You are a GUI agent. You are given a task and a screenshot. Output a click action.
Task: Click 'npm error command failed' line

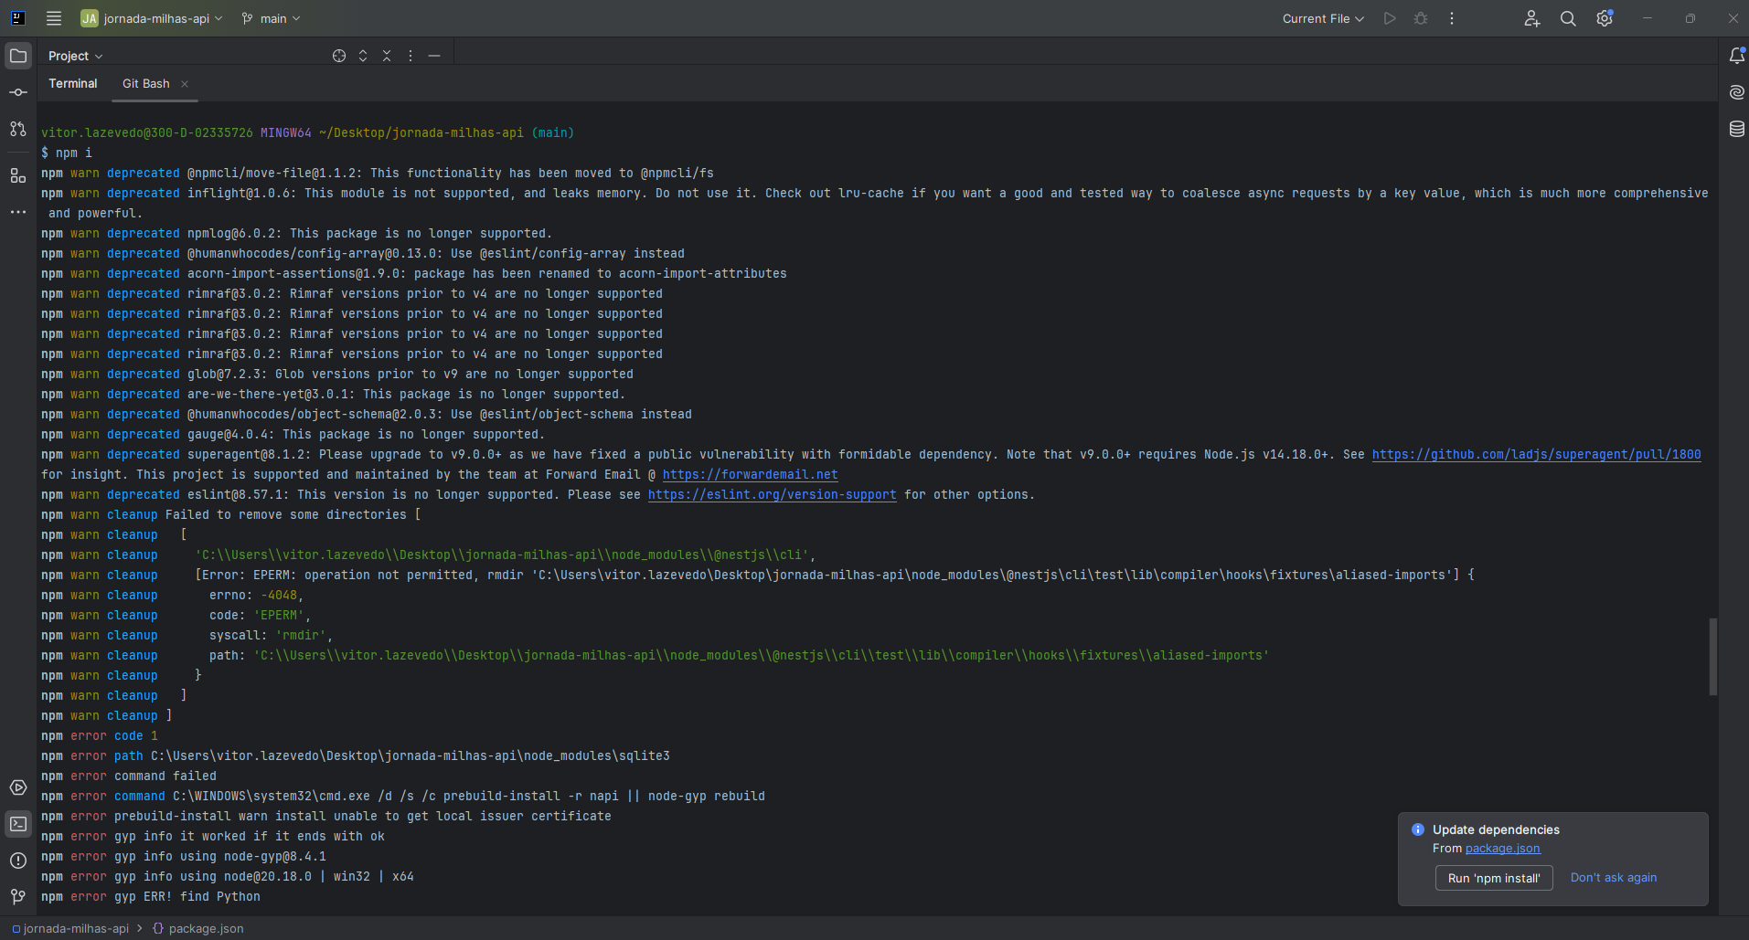[x=129, y=776]
